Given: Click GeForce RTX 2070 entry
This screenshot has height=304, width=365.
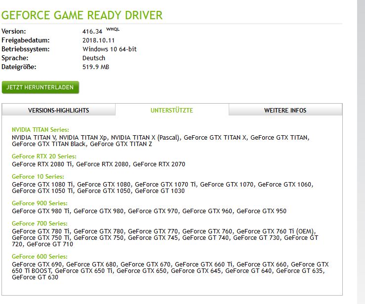Looking at the screenshot, I should (159, 164).
